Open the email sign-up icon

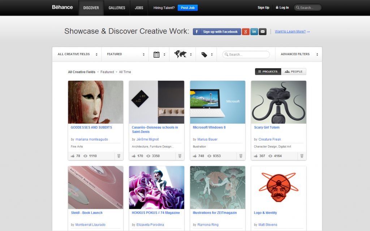point(262,31)
